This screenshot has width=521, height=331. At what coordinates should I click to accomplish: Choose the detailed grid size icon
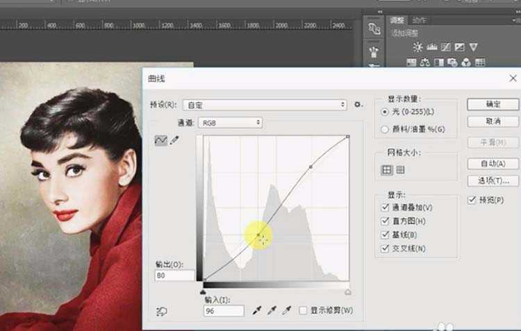click(x=400, y=170)
